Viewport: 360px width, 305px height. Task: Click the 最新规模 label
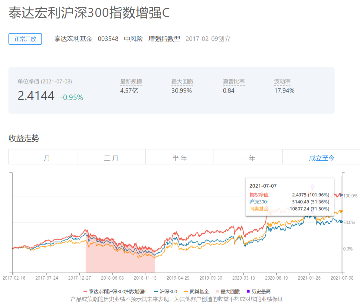131,82
